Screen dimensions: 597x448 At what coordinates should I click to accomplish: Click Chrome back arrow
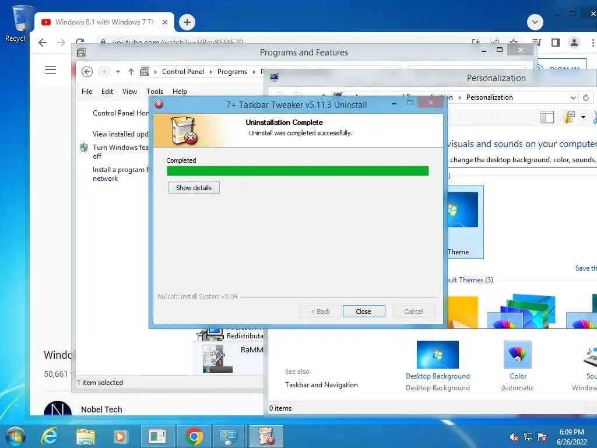point(43,42)
